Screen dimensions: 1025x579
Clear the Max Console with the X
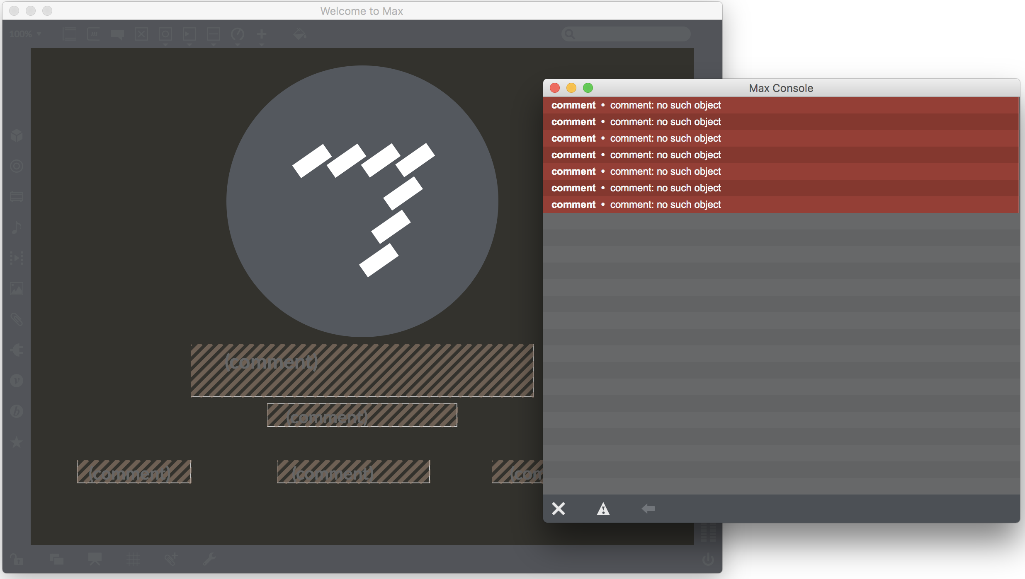(558, 508)
